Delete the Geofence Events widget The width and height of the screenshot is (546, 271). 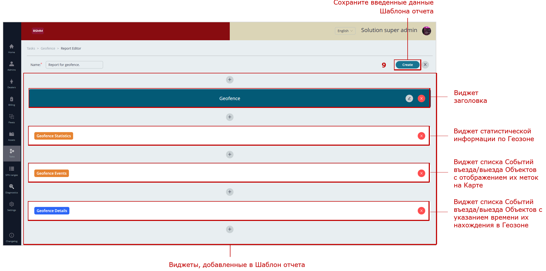[421, 173]
